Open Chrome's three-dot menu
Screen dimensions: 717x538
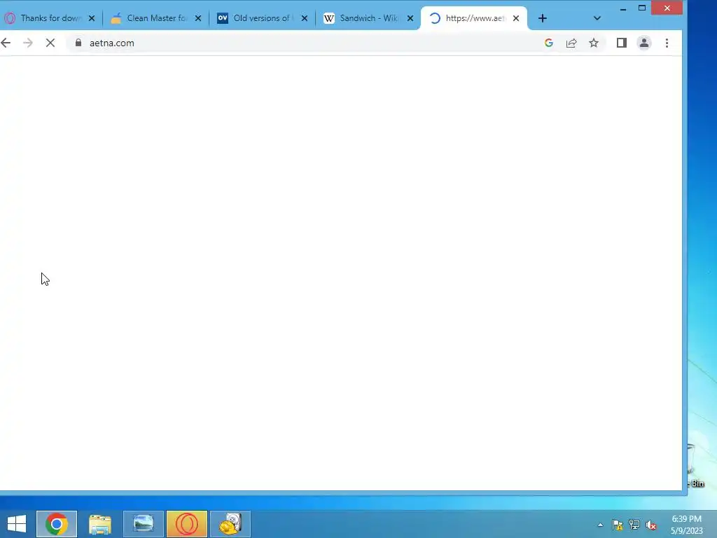click(x=667, y=43)
